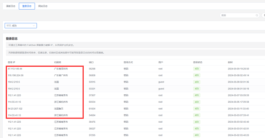Image resolution: width=265 pixels, height=138 pixels.
Task: Select the 登录日志 tab
Action: pyautogui.click(x=27, y=6)
